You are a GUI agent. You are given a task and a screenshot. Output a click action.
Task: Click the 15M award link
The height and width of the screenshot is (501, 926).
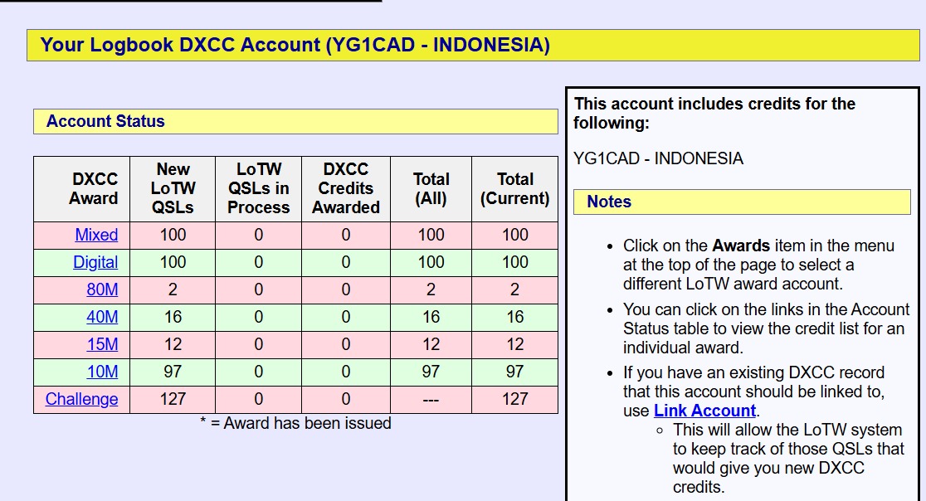pos(102,344)
